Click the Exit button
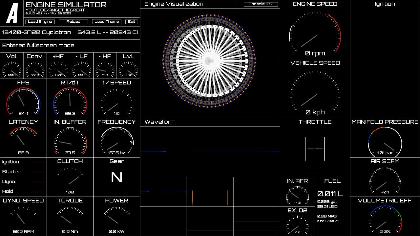420x236 pixels. point(132,22)
